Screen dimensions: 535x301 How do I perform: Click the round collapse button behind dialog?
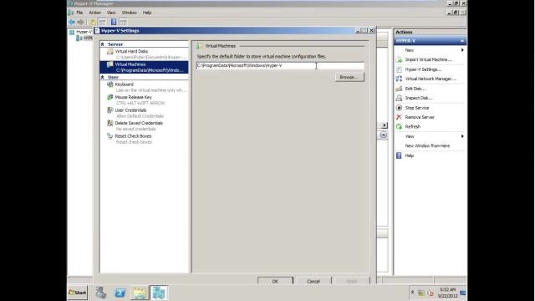pyautogui.click(x=383, y=135)
